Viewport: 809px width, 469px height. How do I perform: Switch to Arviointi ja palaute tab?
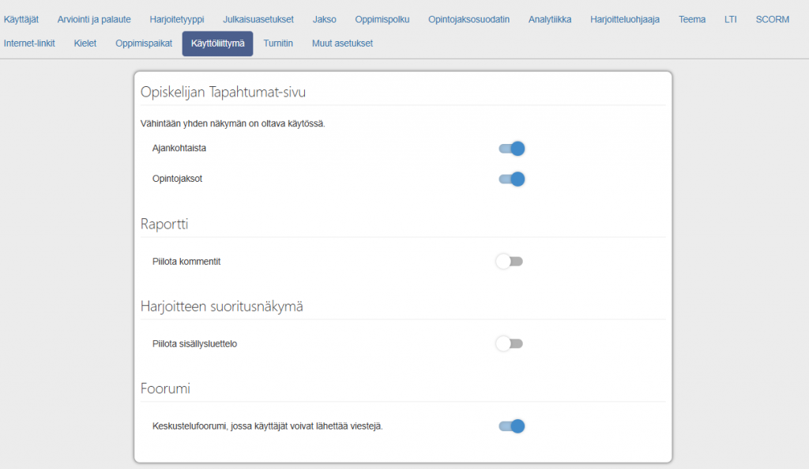[x=94, y=19]
